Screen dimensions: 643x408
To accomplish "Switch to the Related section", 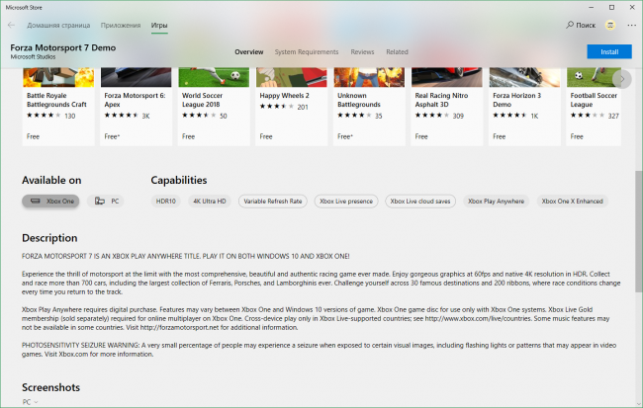I will (x=397, y=52).
